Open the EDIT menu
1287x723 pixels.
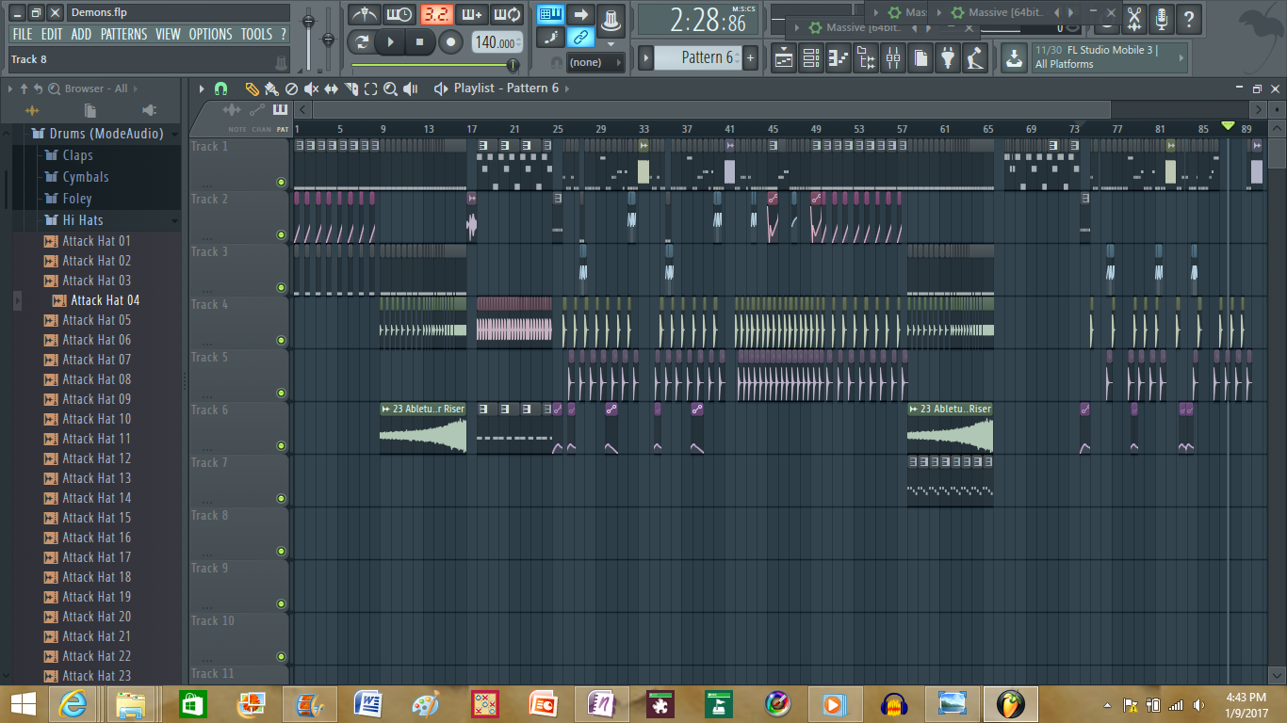[52, 34]
